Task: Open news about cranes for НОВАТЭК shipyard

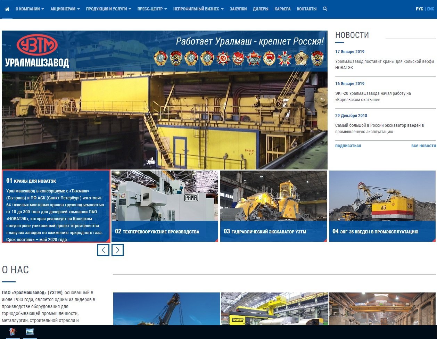Action: (x=384, y=65)
